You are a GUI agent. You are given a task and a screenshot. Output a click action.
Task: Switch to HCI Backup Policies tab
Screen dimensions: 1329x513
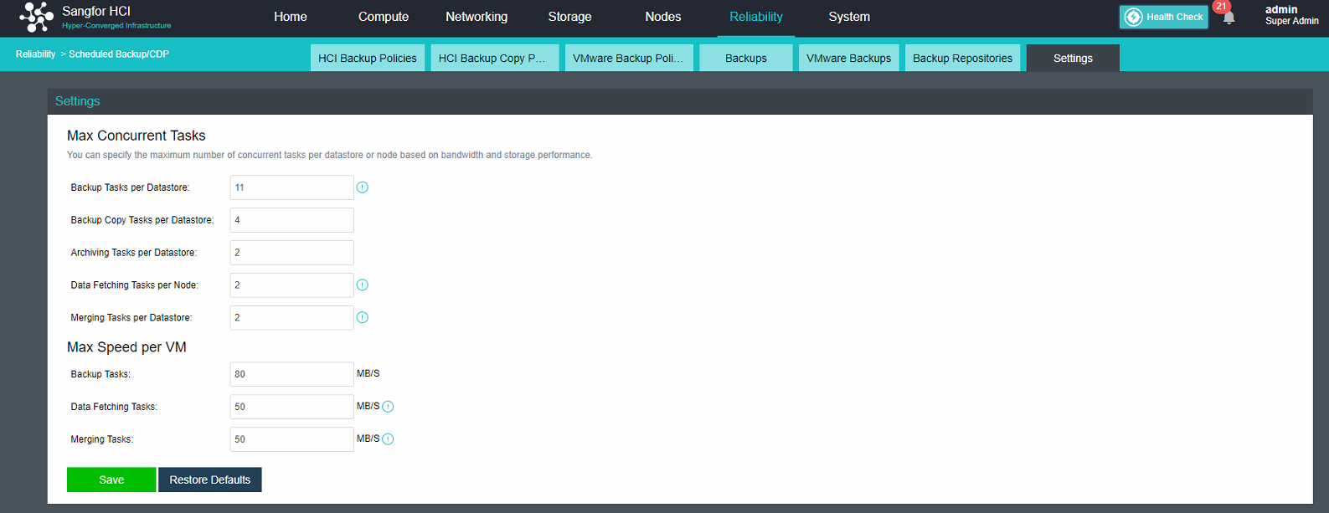(367, 59)
